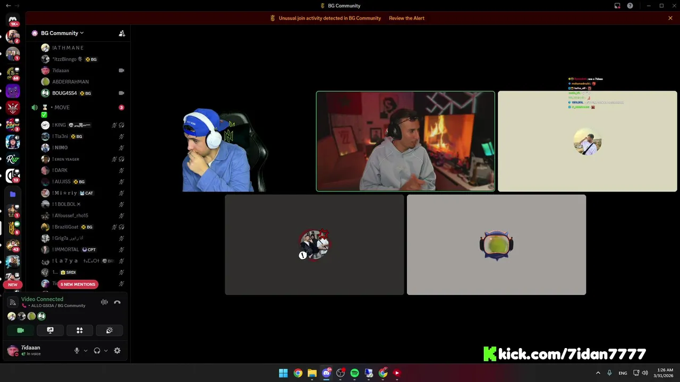
Task: Open headphones output options chevron
Action: (x=106, y=351)
